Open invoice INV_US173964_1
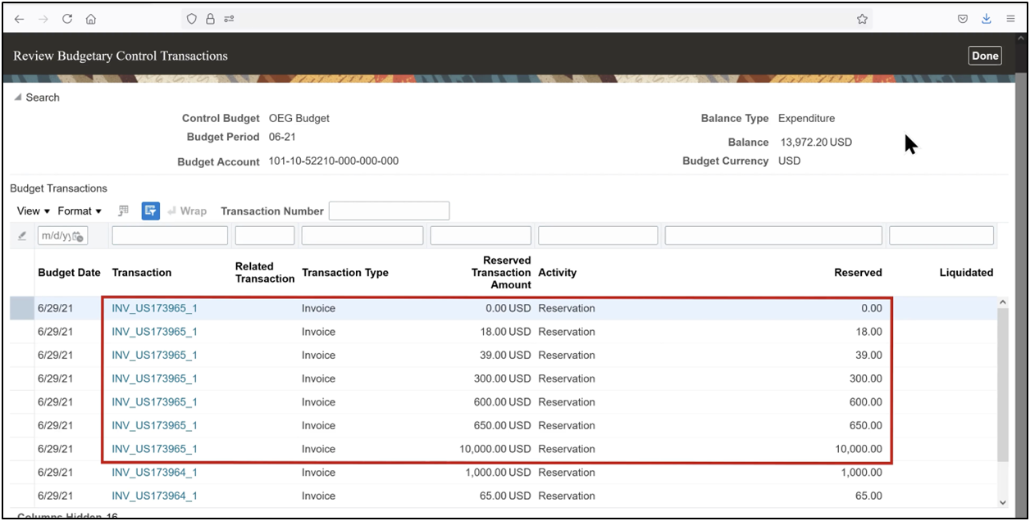 (x=155, y=472)
